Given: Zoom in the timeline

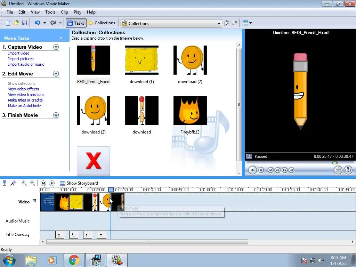Looking at the screenshot, I should tap(24, 183).
